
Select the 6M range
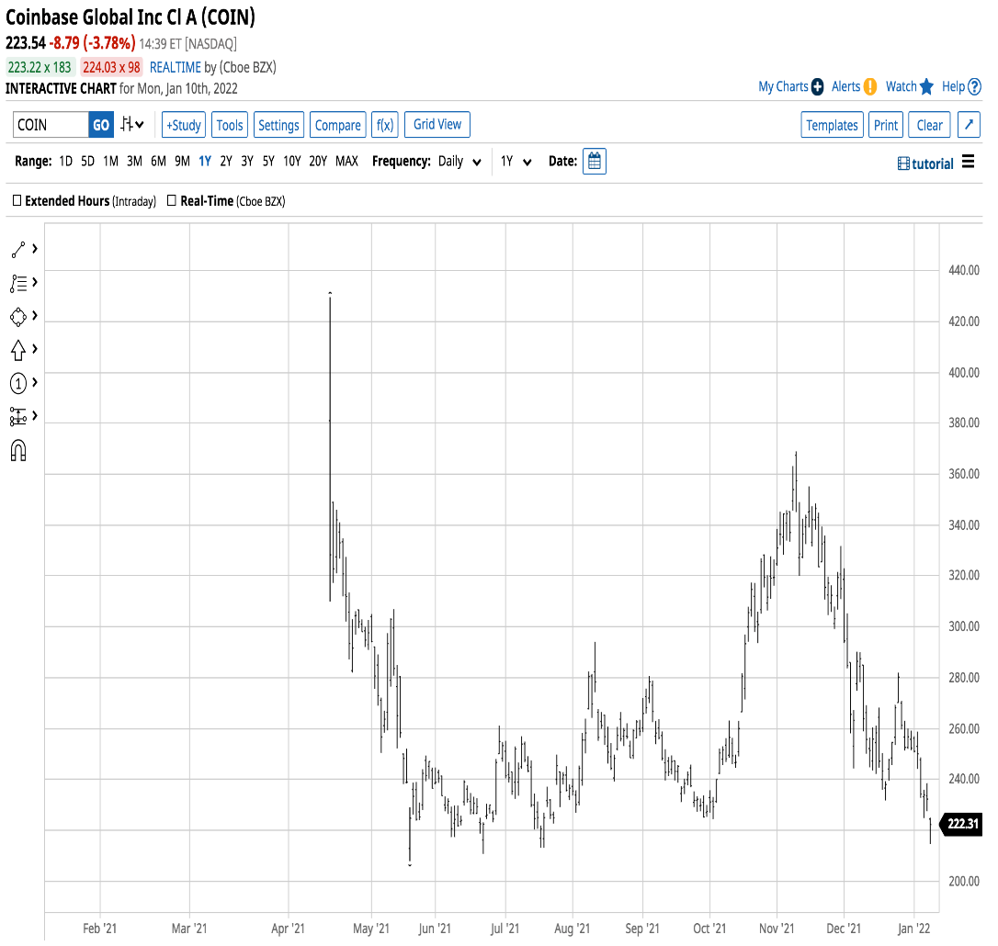(x=158, y=161)
